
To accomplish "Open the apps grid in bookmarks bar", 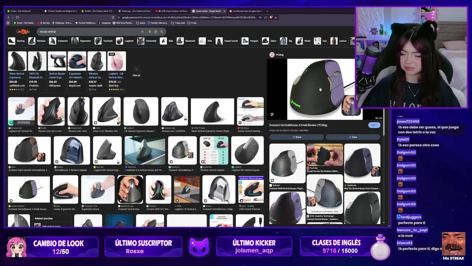I will coord(8,23).
